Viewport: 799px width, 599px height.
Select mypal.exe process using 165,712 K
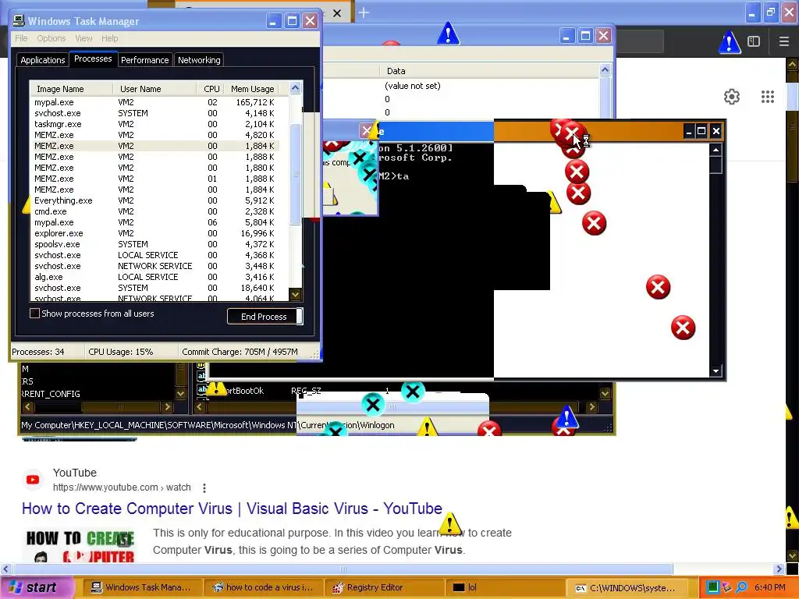point(154,102)
